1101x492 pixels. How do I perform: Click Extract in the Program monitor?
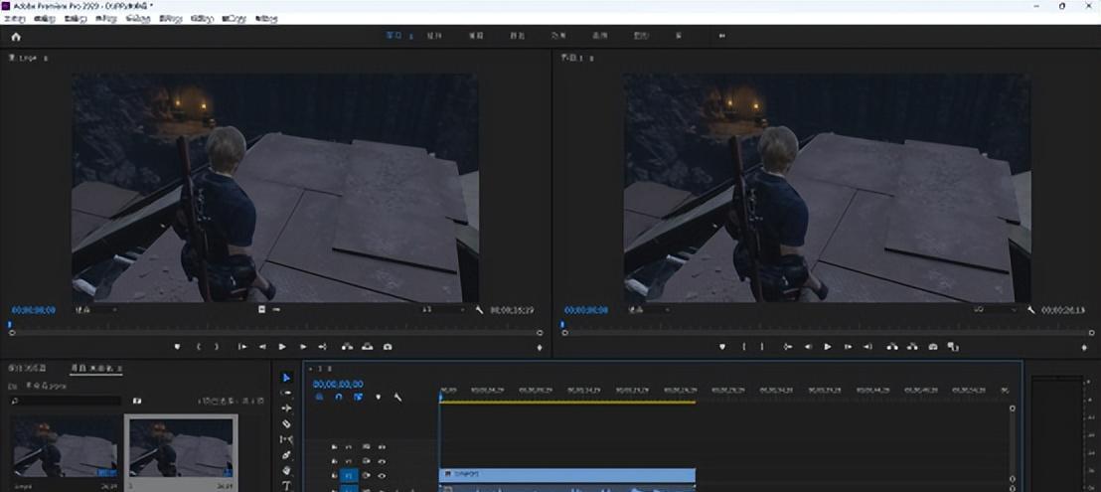point(912,347)
